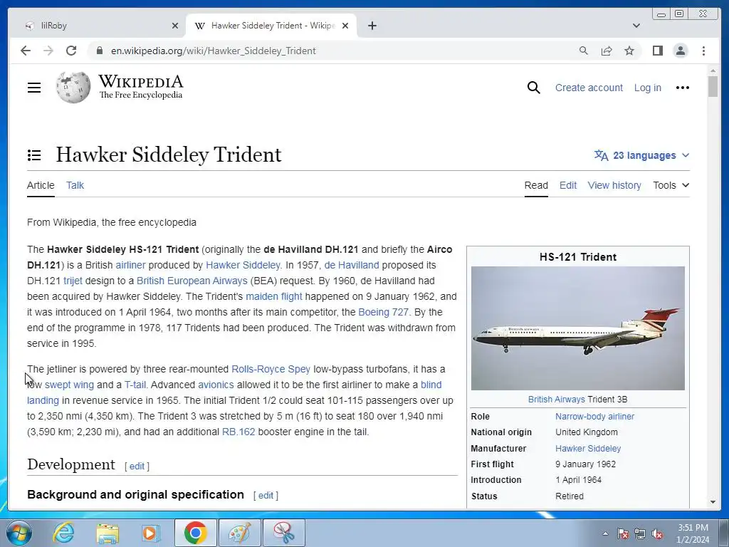Share this page via the share icon
Screen dimensions: 729x547
click(x=607, y=51)
